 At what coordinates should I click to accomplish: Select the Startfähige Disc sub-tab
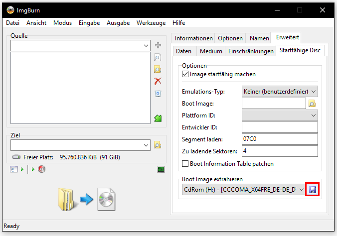tap(300, 50)
